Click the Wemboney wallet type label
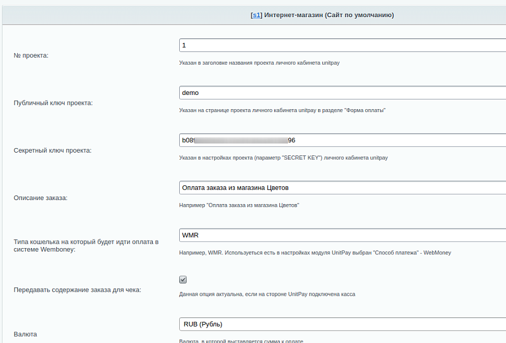This screenshot has width=506, height=343. (85, 245)
